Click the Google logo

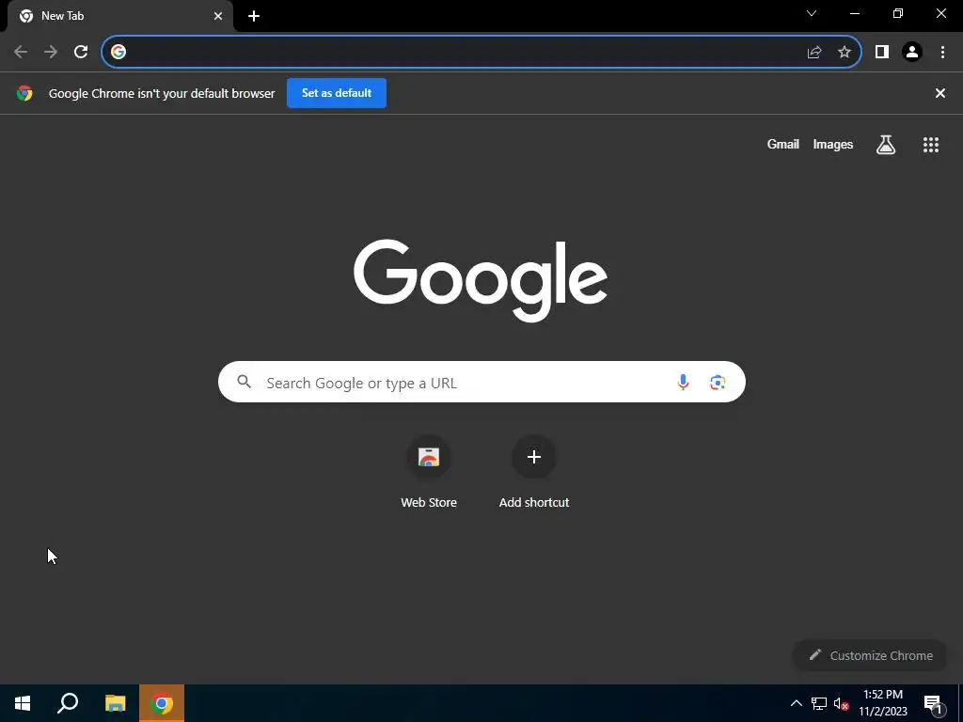[481, 280]
